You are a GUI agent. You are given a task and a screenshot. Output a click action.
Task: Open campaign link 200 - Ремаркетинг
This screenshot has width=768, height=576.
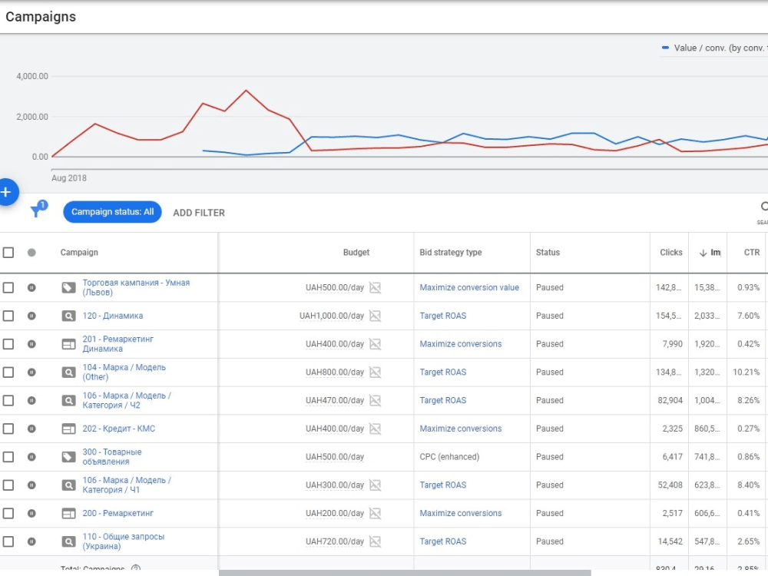(118, 513)
